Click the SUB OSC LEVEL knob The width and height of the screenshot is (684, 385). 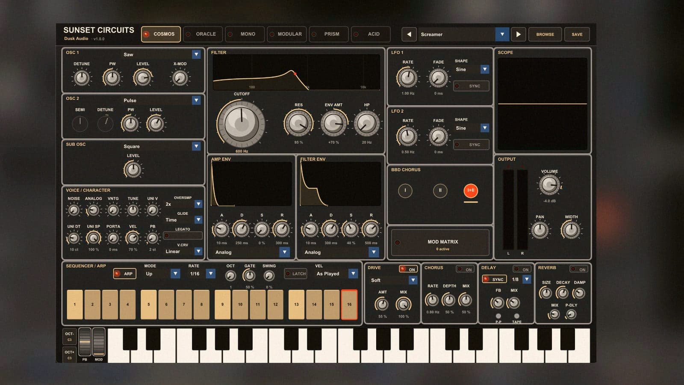coord(133,170)
